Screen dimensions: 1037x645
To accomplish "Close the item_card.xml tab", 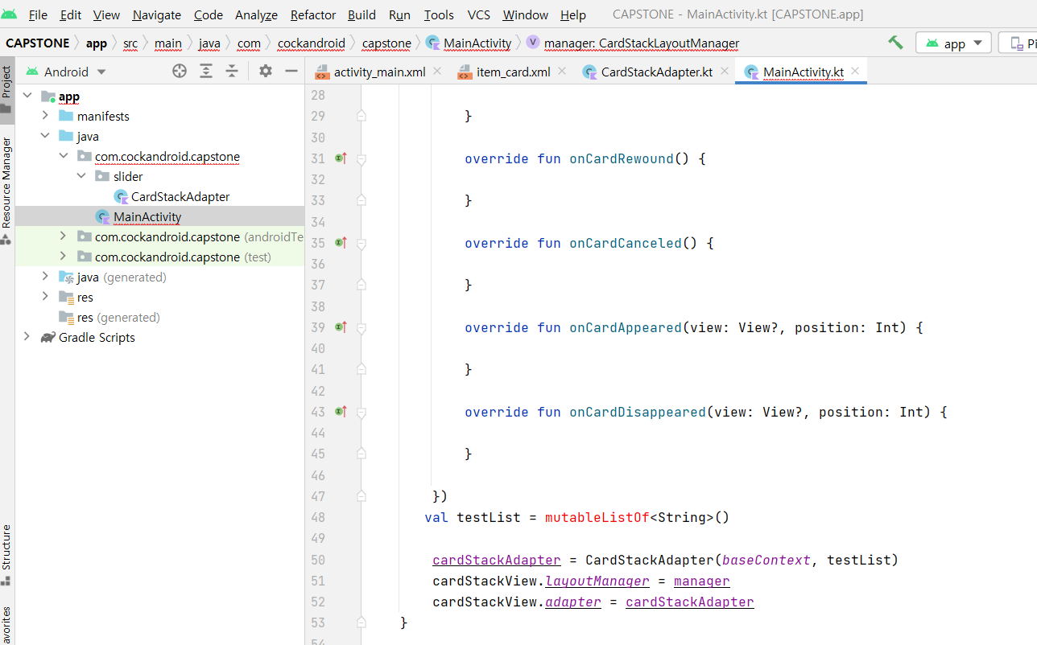I will 562,72.
